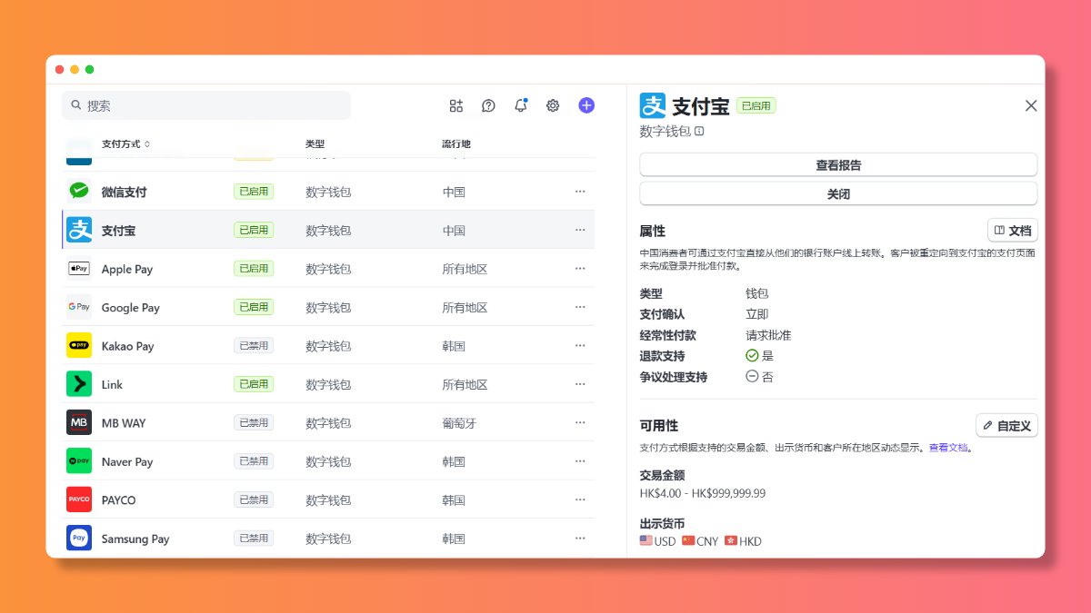
Task: Click the Naver Pay logo icon
Action: 79,461
